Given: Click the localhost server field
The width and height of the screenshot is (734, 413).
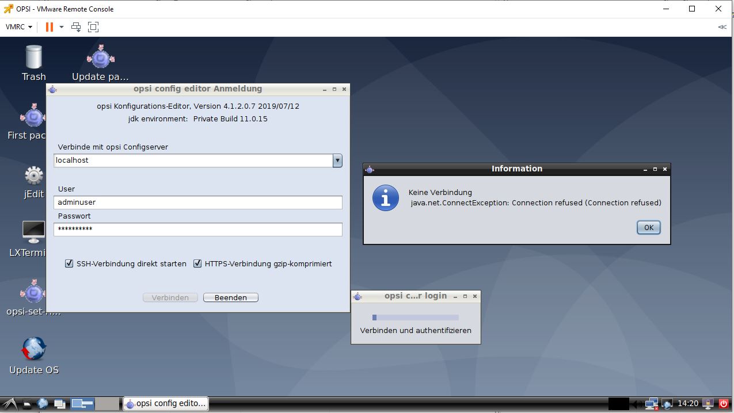Looking at the screenshot, I should click(x=193, y=160).
